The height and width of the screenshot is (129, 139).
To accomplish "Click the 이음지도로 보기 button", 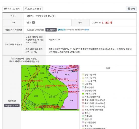I will (12, 106).
